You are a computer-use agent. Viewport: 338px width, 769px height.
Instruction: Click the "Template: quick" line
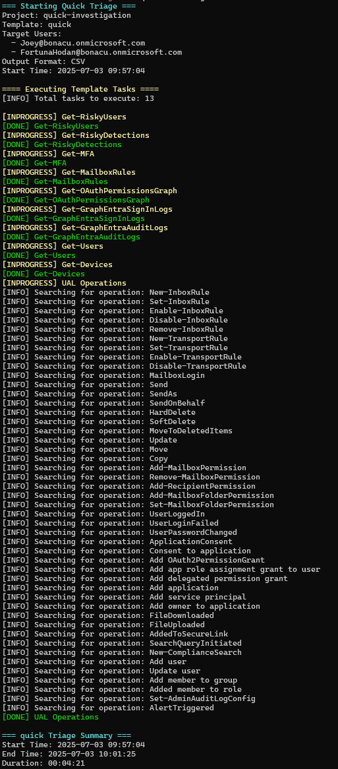37,24
